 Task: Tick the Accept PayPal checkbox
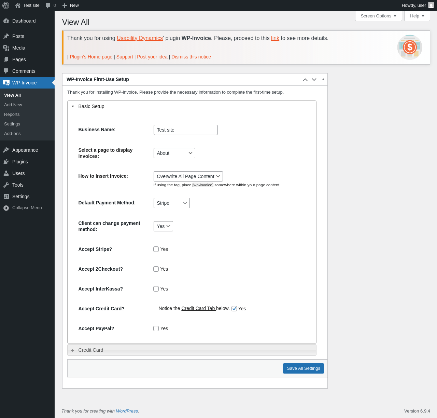156,328
